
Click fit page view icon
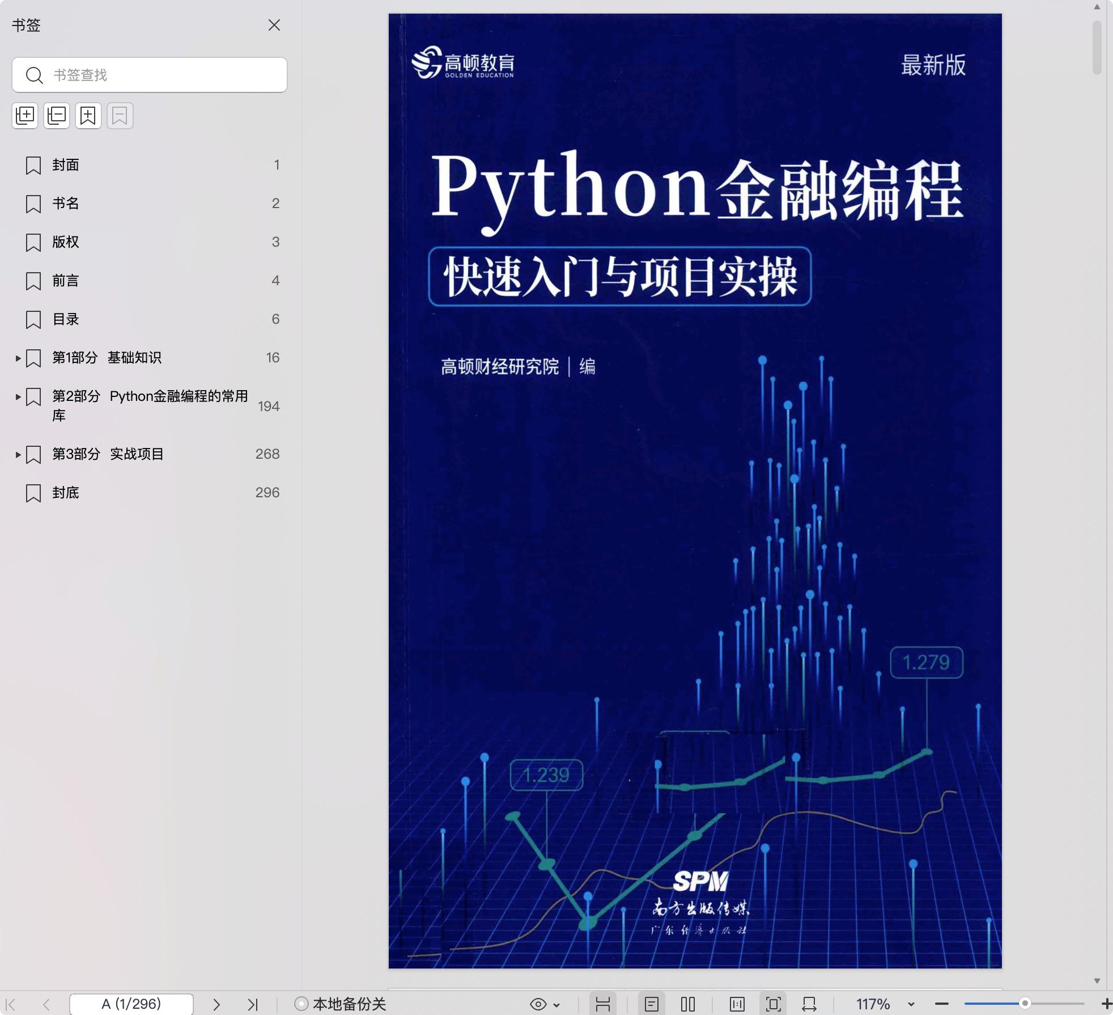pyautogui.click(x=773, y=1004)
